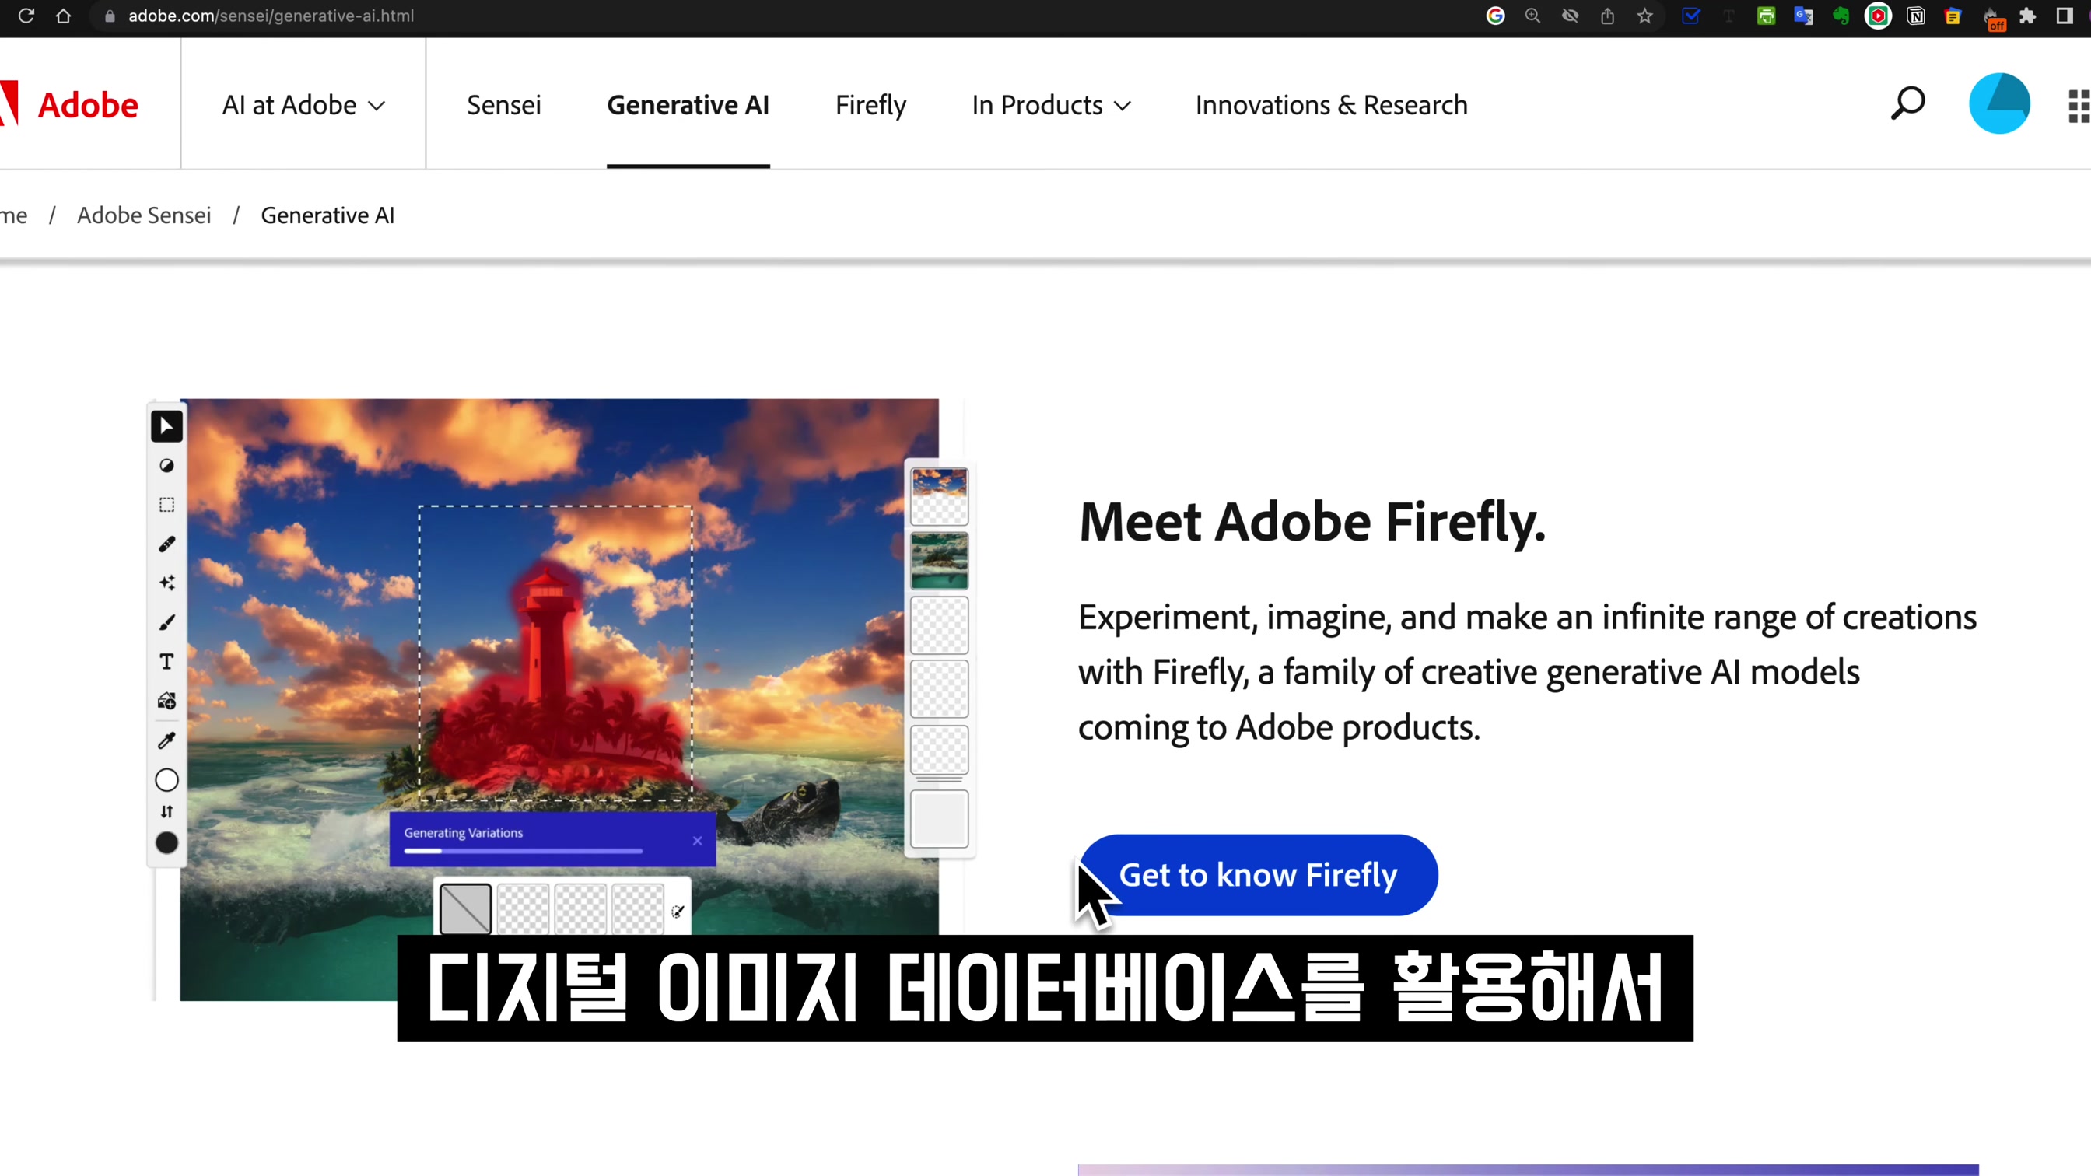
Task: Open the Evernote elephant extension
Action: (1841, 16)
